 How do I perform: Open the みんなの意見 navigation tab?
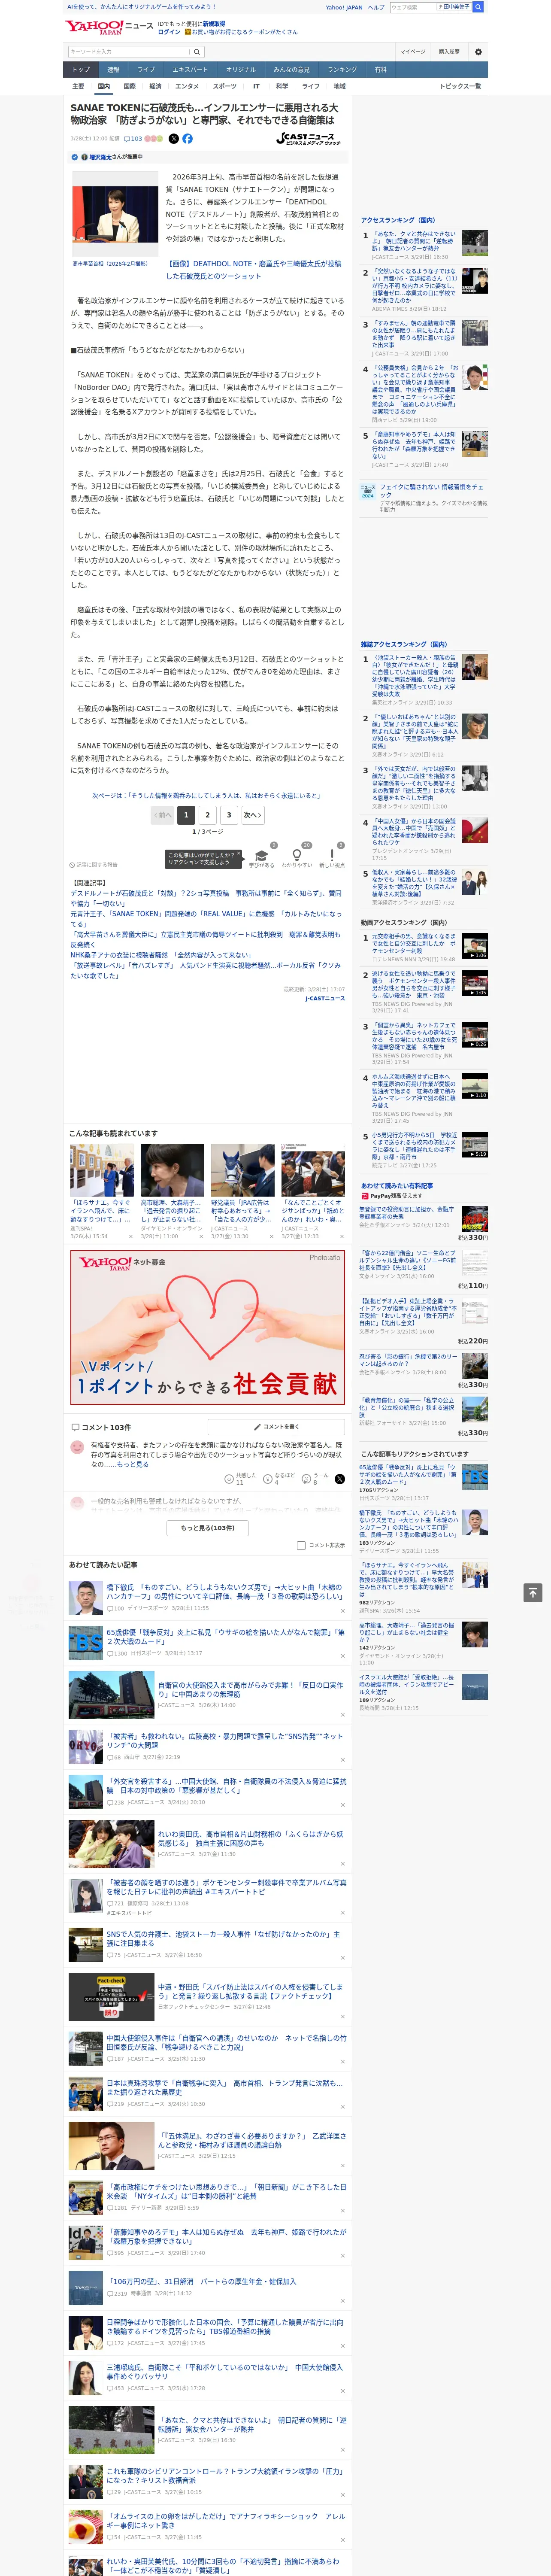pyautogui.click(x=292, y=70)
